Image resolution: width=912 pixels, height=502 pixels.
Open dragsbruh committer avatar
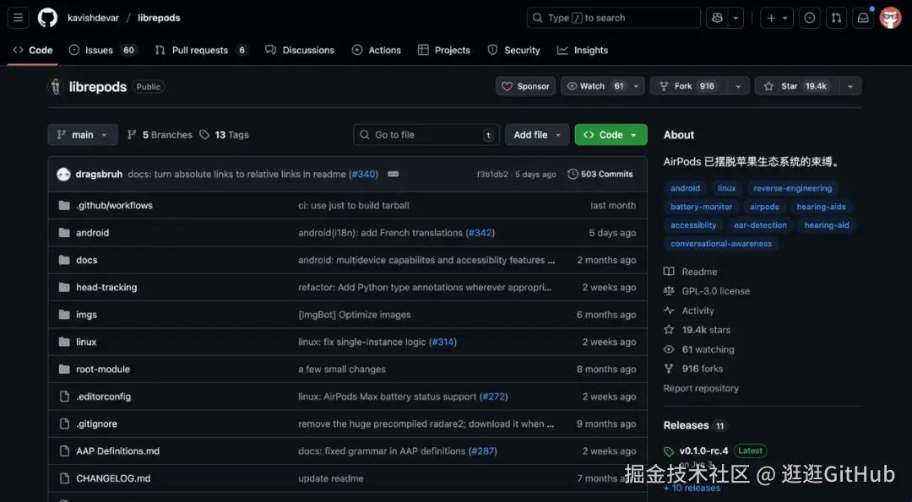coord(64,175)
